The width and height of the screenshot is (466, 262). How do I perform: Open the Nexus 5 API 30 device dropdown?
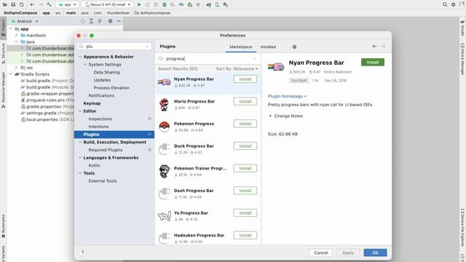click(x=108, y=4)
